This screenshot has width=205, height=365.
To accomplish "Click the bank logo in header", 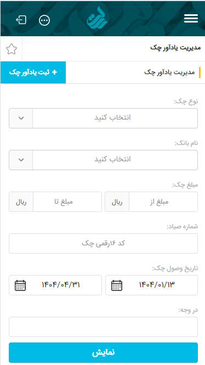I will click(x=98, y=17).
